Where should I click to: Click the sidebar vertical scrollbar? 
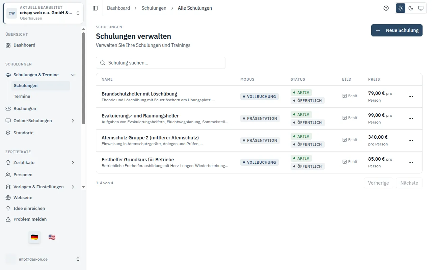tap(83, 78)
